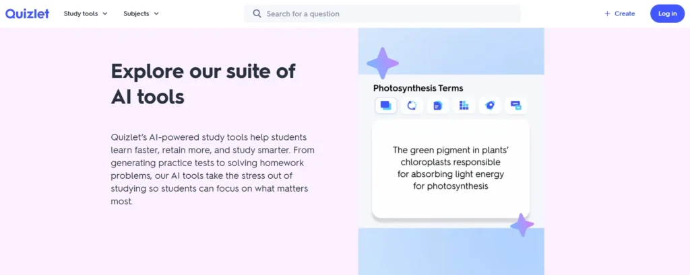This screenshot has height=275, width=690.
Task: Focus the 'Search for a question' field
Action: (383, 13)
